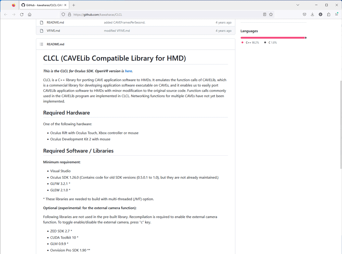Click the page's vertical scrollbar thumb
The height and width of the screenshot is (254, 342).
[x=341, y=125]
